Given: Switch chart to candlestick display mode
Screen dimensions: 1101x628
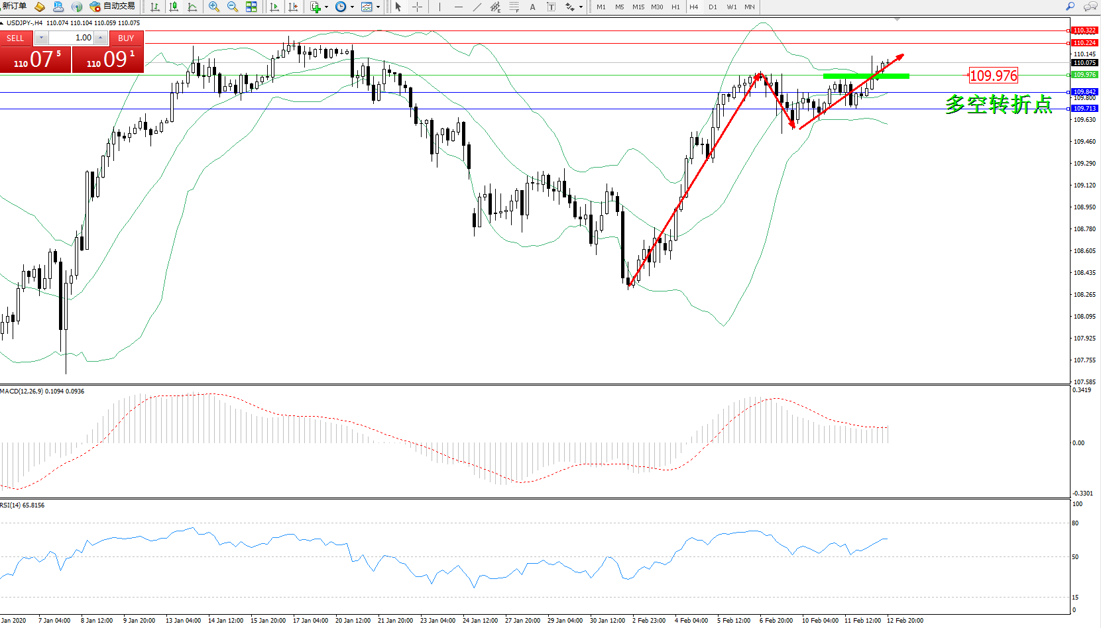Looking at the screenshot, I should (174, 7).
